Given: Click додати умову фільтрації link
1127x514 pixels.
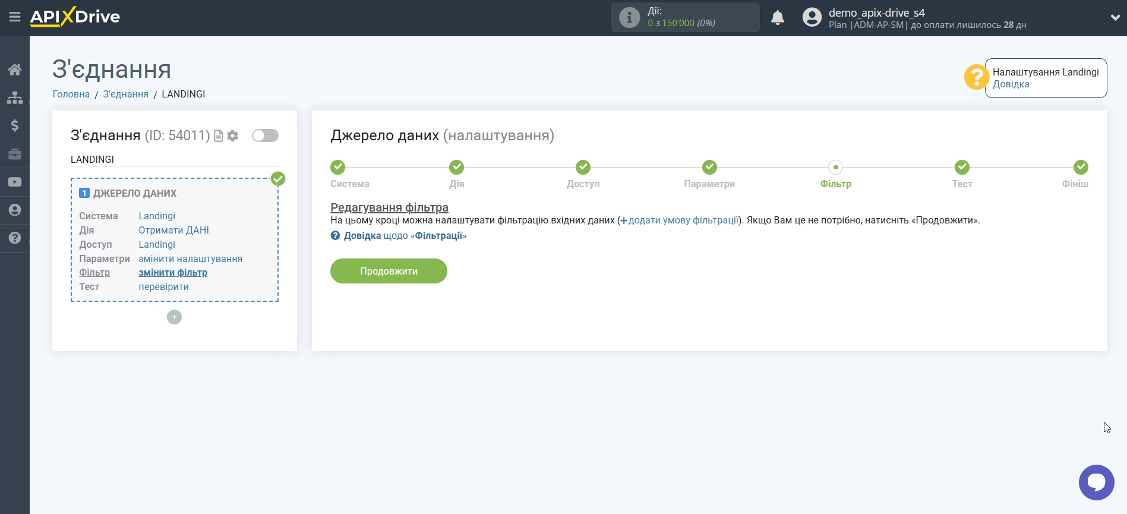Looking at the screenshot, I should click(x=679, y=220).
